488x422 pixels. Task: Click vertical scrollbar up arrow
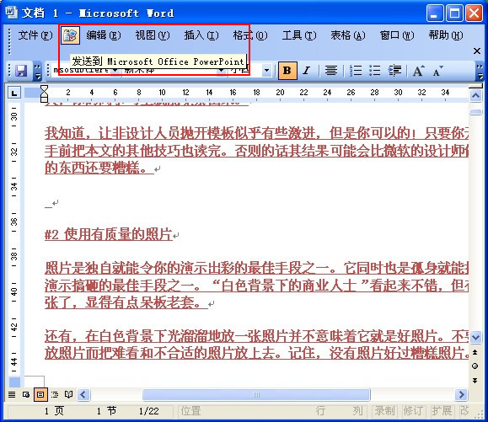click(x=475, y=95)
